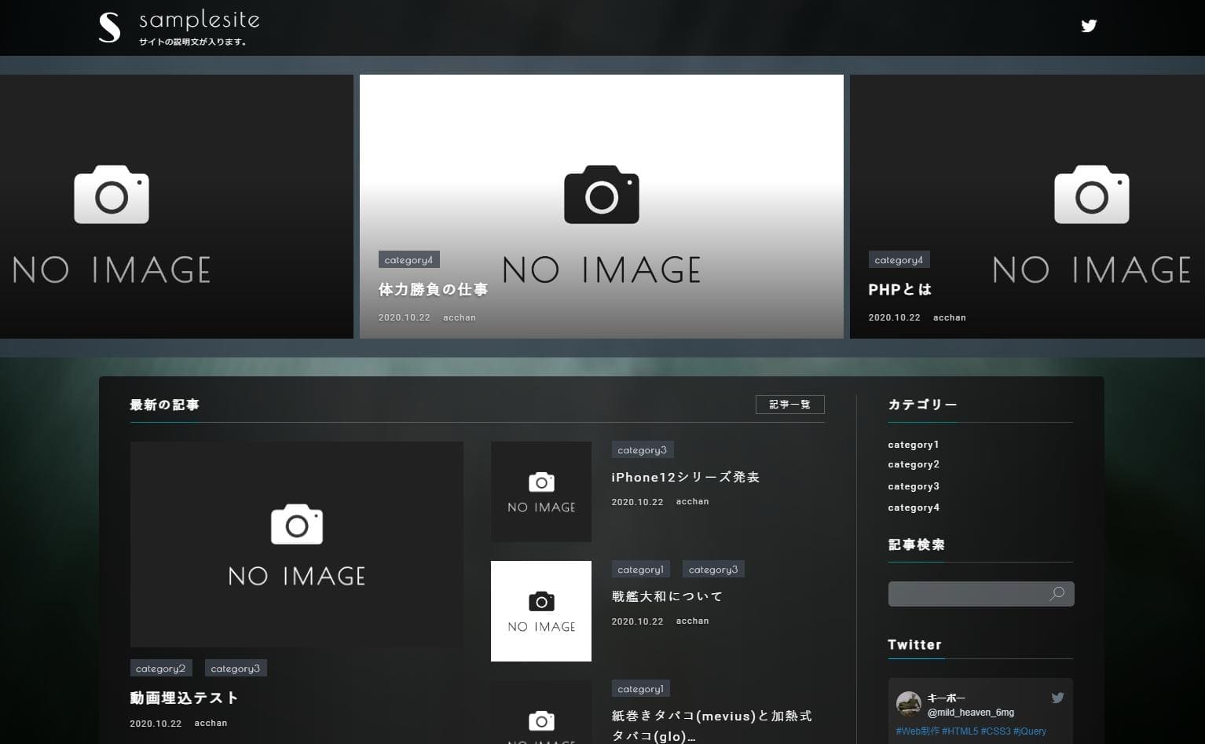Click category3 tag under 動画埋込テスト thumbnail
The width and height of the screenshot is (1205, 744).
tap(236, 669)
